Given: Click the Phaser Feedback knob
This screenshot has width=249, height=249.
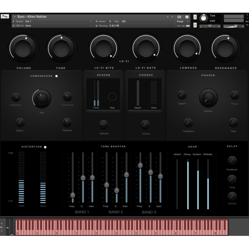Looking at the screenshot, I should 188,122.
